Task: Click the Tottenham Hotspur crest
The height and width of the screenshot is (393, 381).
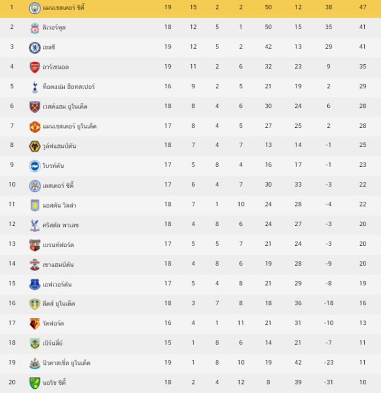Action: coord(35,87)
